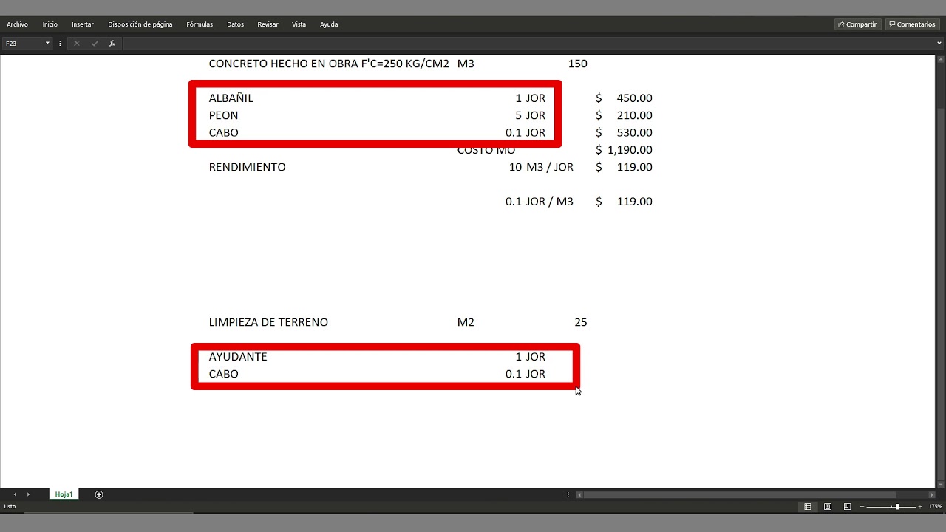
Task: Select the COSTO MO label cell
Action: coord(486,150)
